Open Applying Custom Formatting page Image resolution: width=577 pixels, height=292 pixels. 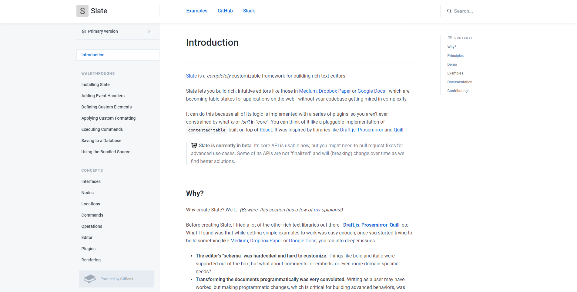pos(109,118)
